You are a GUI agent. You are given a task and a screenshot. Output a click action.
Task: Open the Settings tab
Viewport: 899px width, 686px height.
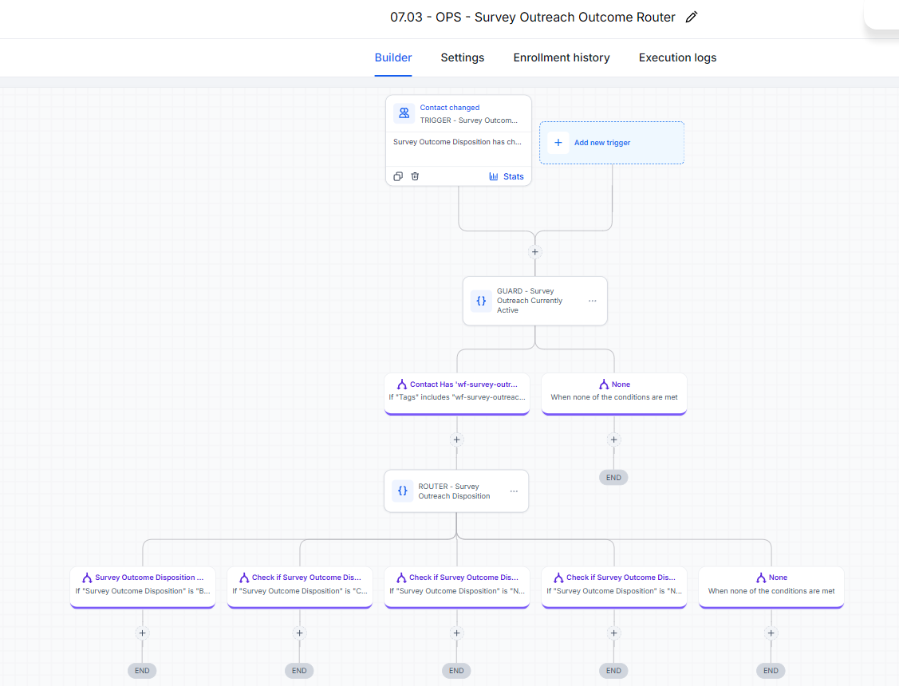pyautogui.click(x=462, y=57)
